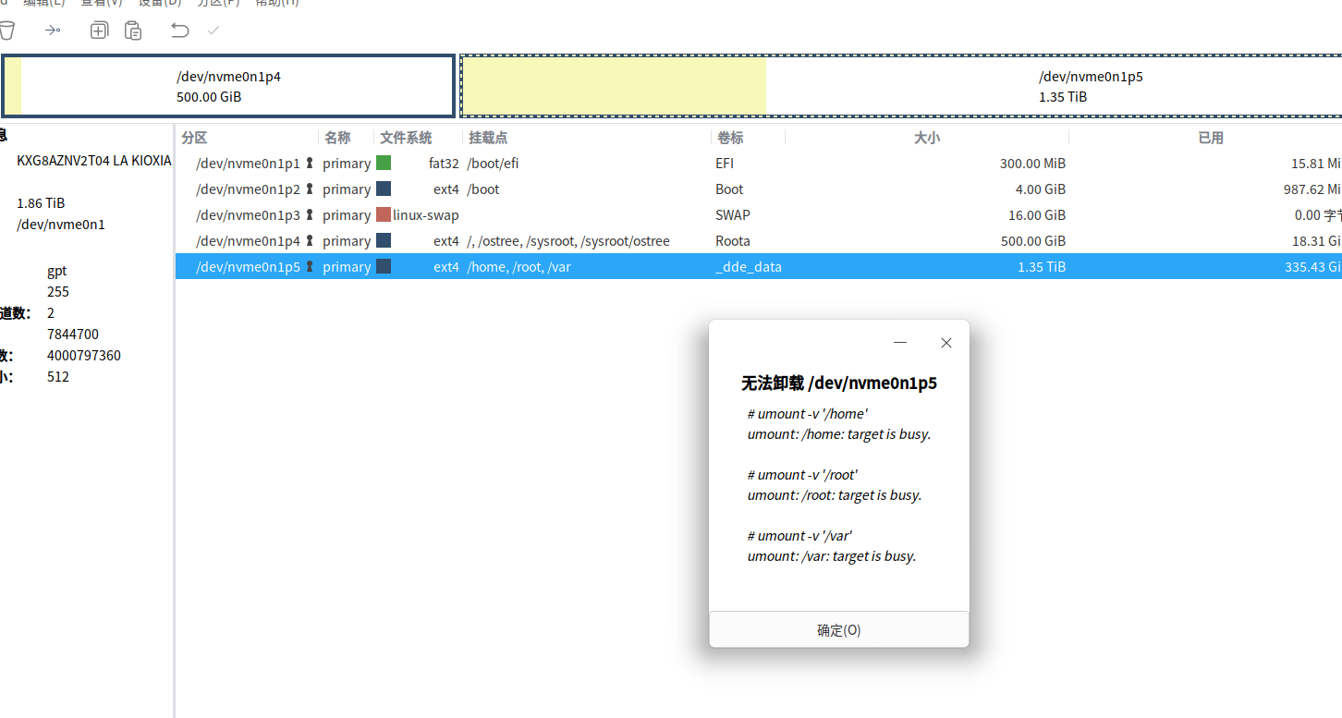Click the 分区 column header
Viewport: 1342px width, 718px height.
(194, 138)
